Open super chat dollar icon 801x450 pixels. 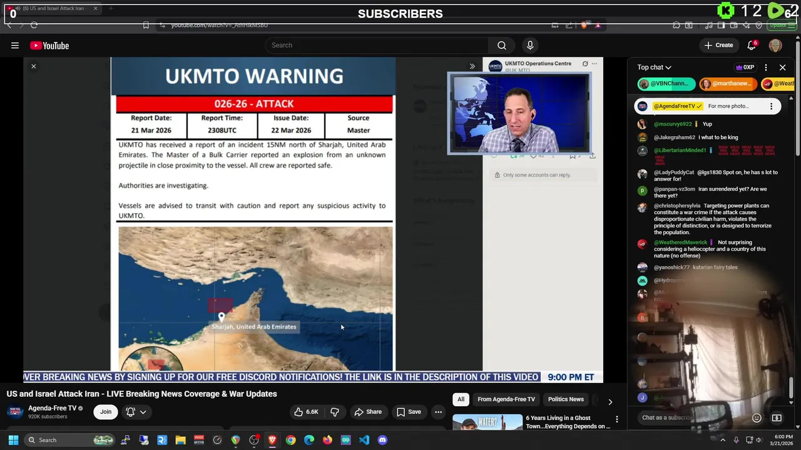[x=777, y=417]
